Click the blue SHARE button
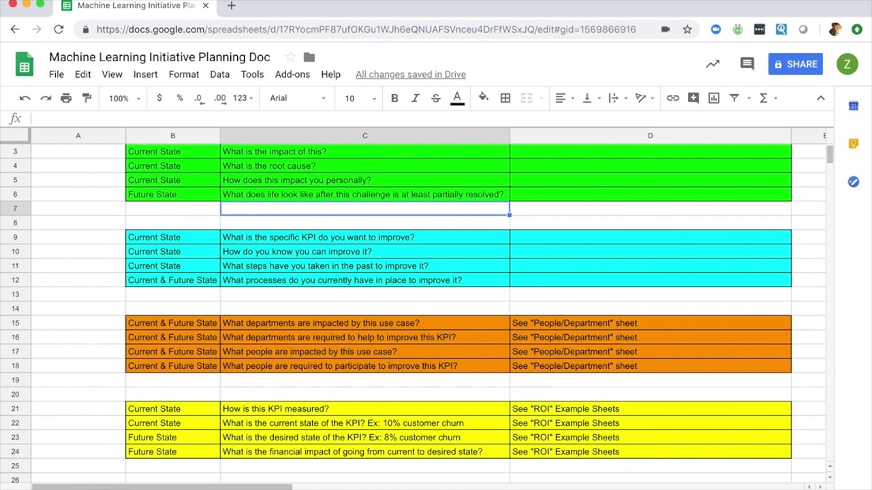 click(795, 64)
